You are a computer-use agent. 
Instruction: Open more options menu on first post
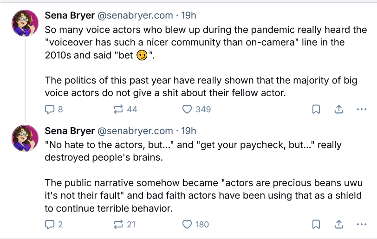[x=361, y=110]
